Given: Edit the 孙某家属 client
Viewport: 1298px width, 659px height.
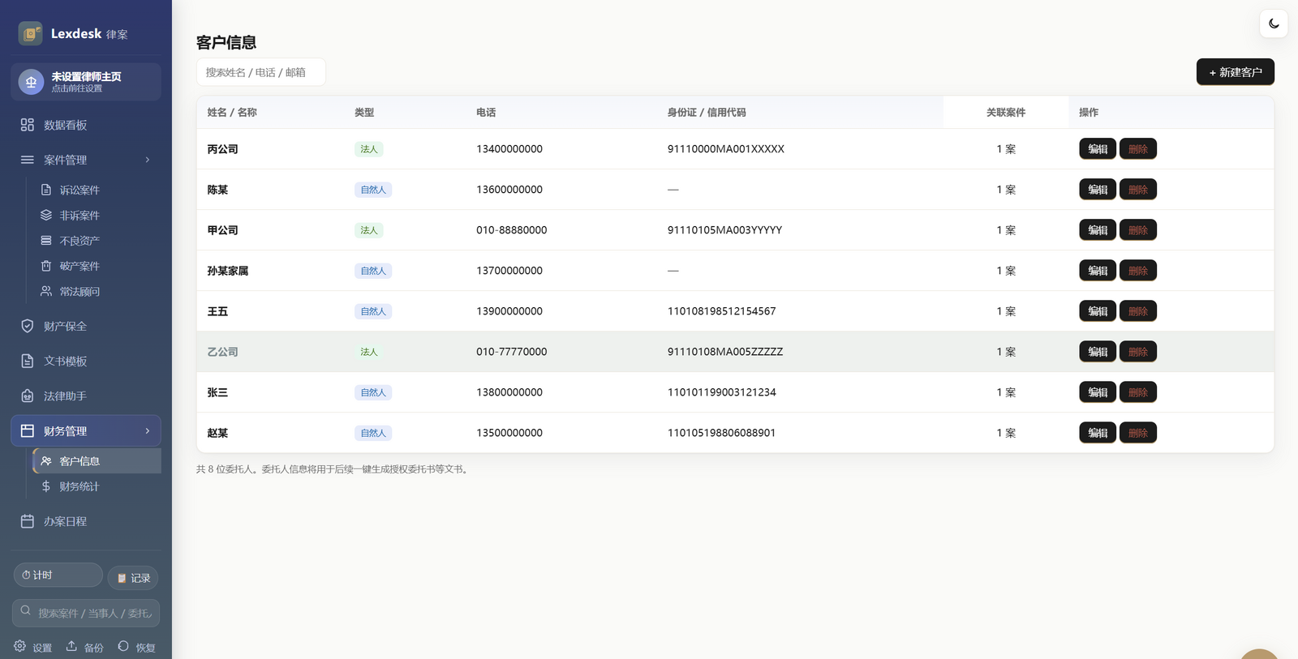Looking at the screenshot, I should tap(1098, 271).
